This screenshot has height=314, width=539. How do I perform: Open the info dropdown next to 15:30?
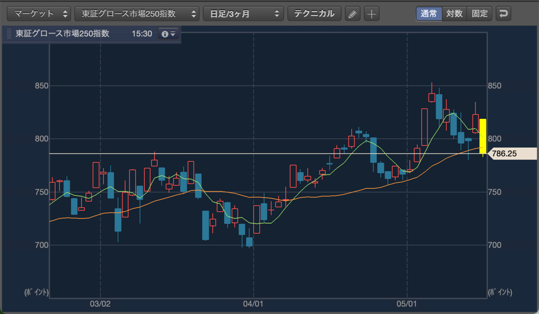(168, 34)
